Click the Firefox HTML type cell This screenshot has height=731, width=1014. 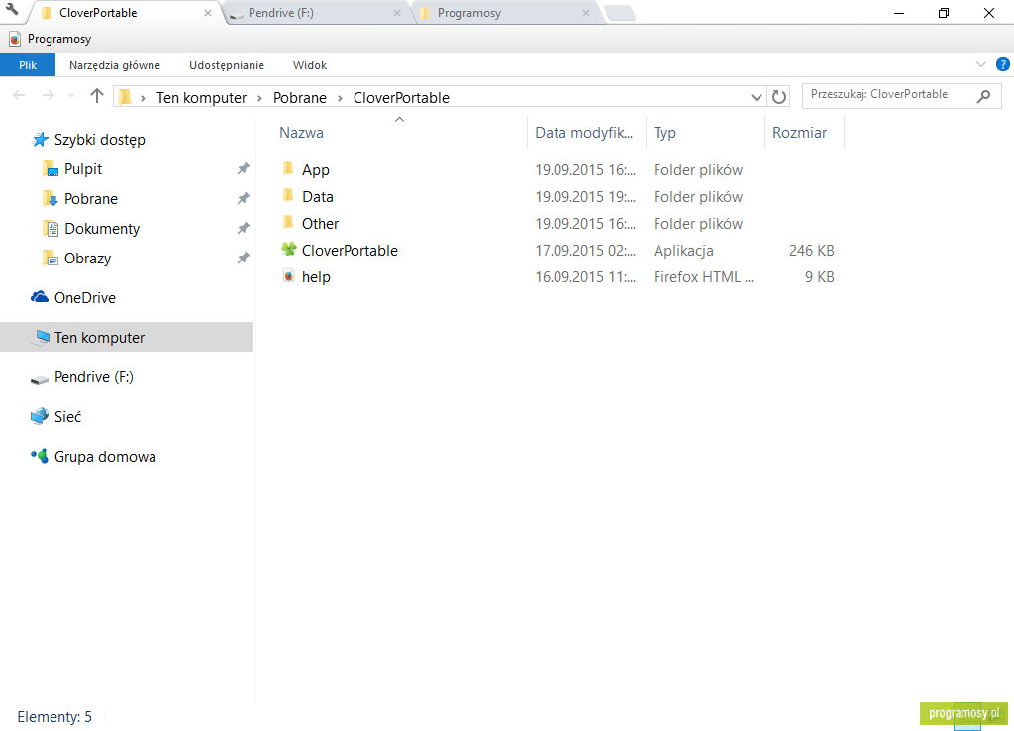click(x=704, y=277)
